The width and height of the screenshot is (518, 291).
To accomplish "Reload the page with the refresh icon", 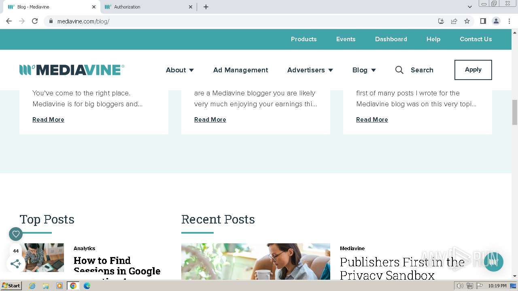I will 35,21.
